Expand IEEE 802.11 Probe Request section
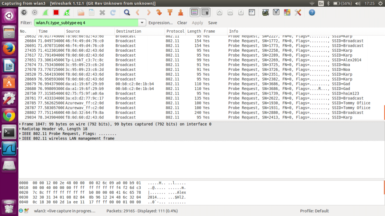 point(20,134)
